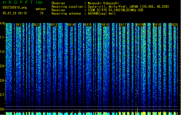Click the 0818 time marker
The image size is (181, 115).
tap(140, 25)
